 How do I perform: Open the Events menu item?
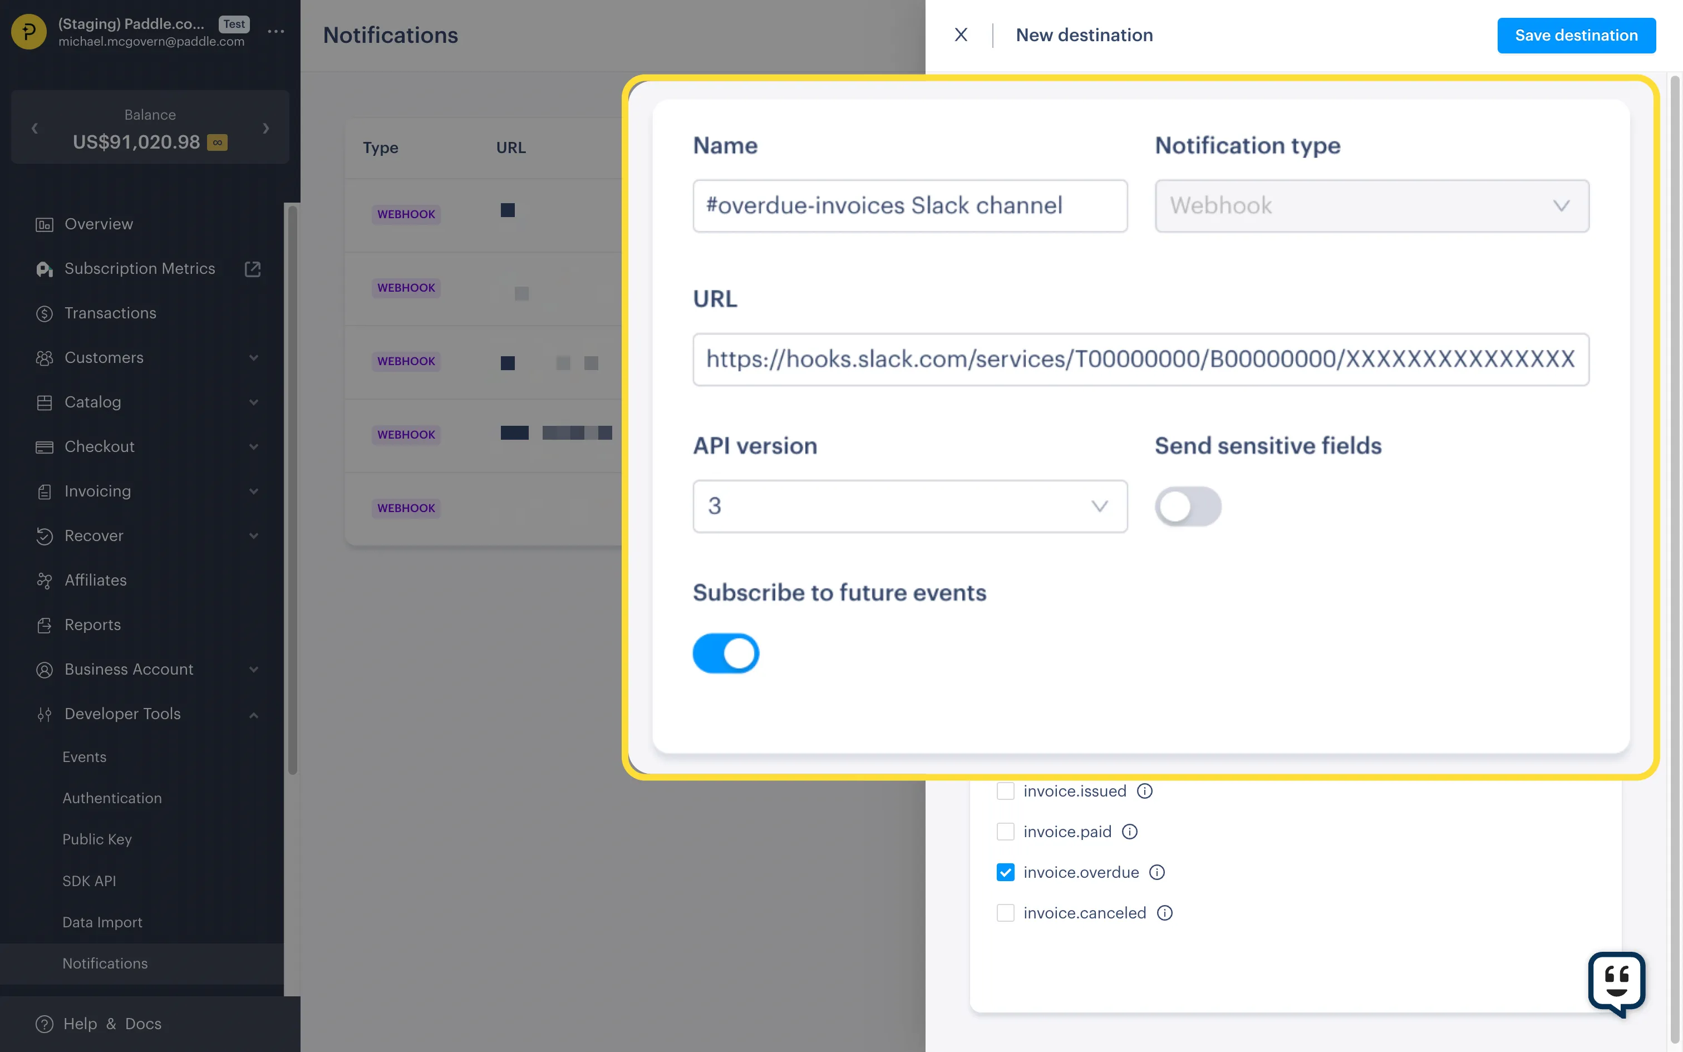pyautogui.click(x=84, y=757)
